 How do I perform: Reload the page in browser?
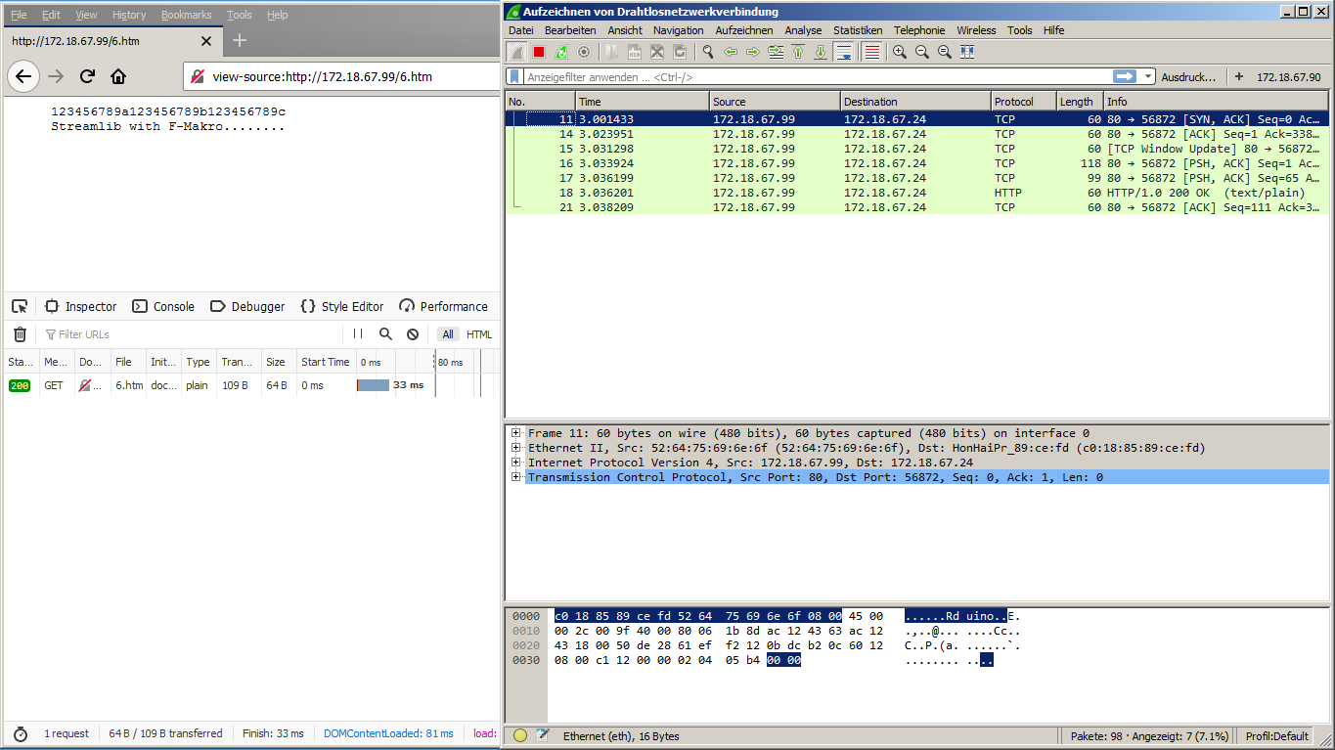tap(87, 76)
